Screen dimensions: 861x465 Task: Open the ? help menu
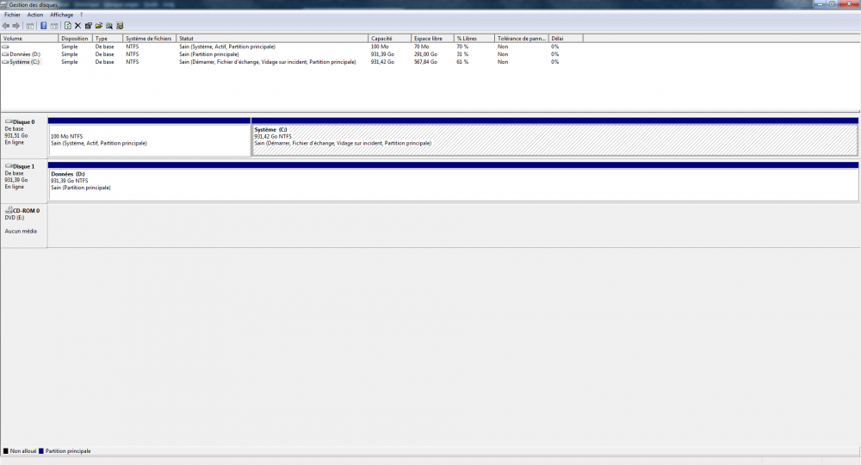[81, 15]
